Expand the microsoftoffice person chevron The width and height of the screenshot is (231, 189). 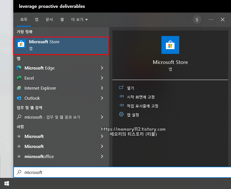[x=102, y=156]
